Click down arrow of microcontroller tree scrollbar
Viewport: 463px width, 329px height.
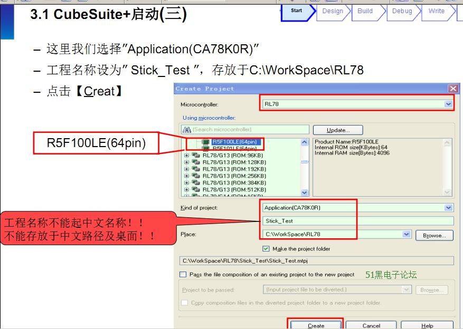pyautogui.click(x=305, y=192)
